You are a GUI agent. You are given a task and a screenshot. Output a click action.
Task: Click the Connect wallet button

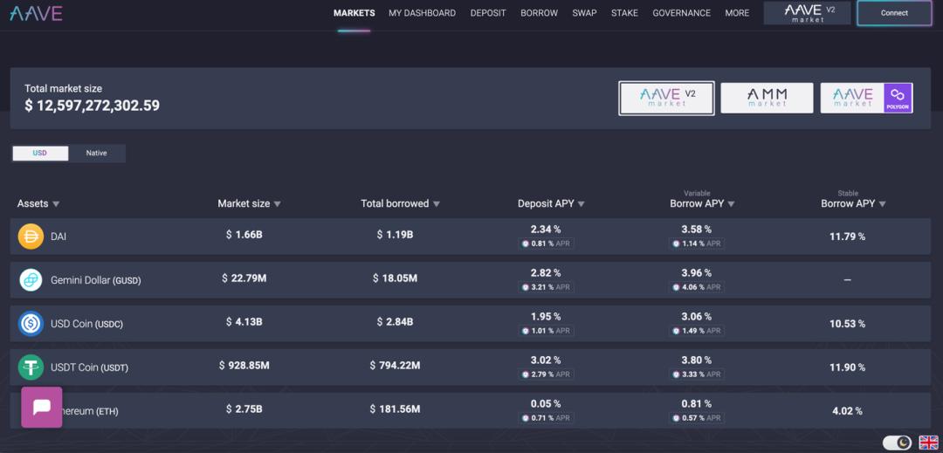click(894, 13)
